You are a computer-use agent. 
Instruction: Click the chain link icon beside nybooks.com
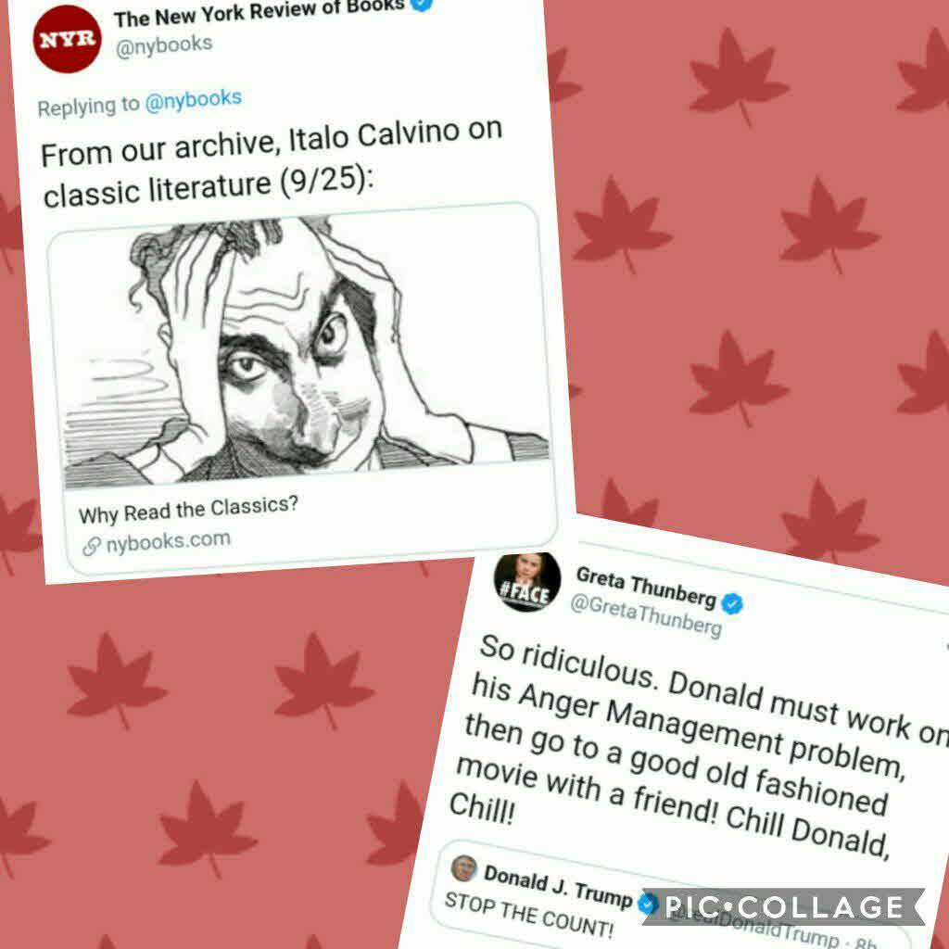coord(91,547)
